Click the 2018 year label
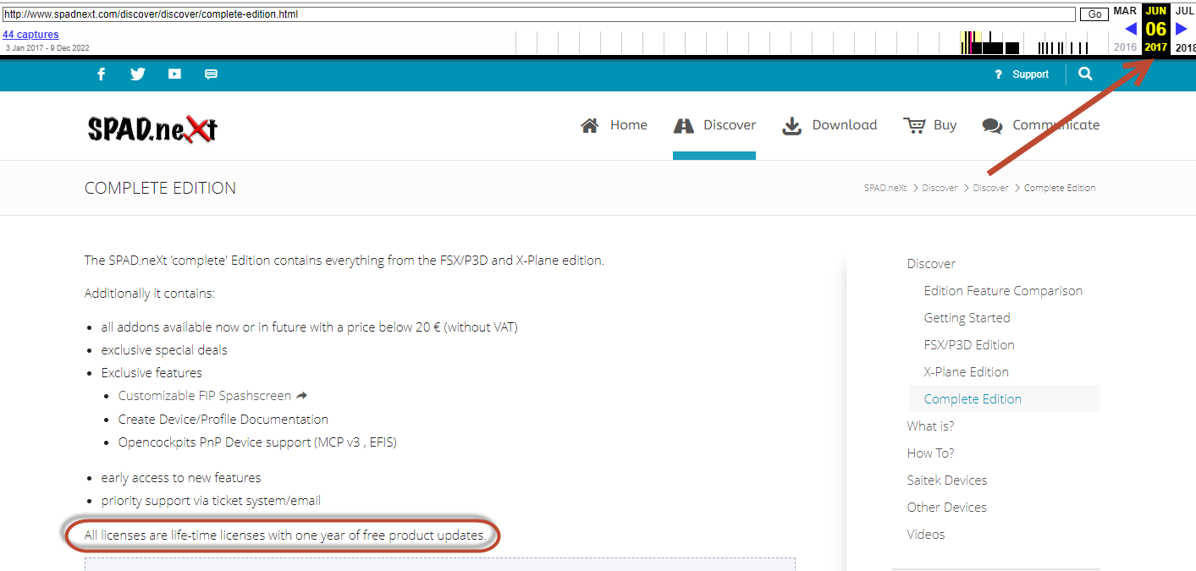Image resolution: width=1196 pixels, height=571 pixels. point(1185,47)
